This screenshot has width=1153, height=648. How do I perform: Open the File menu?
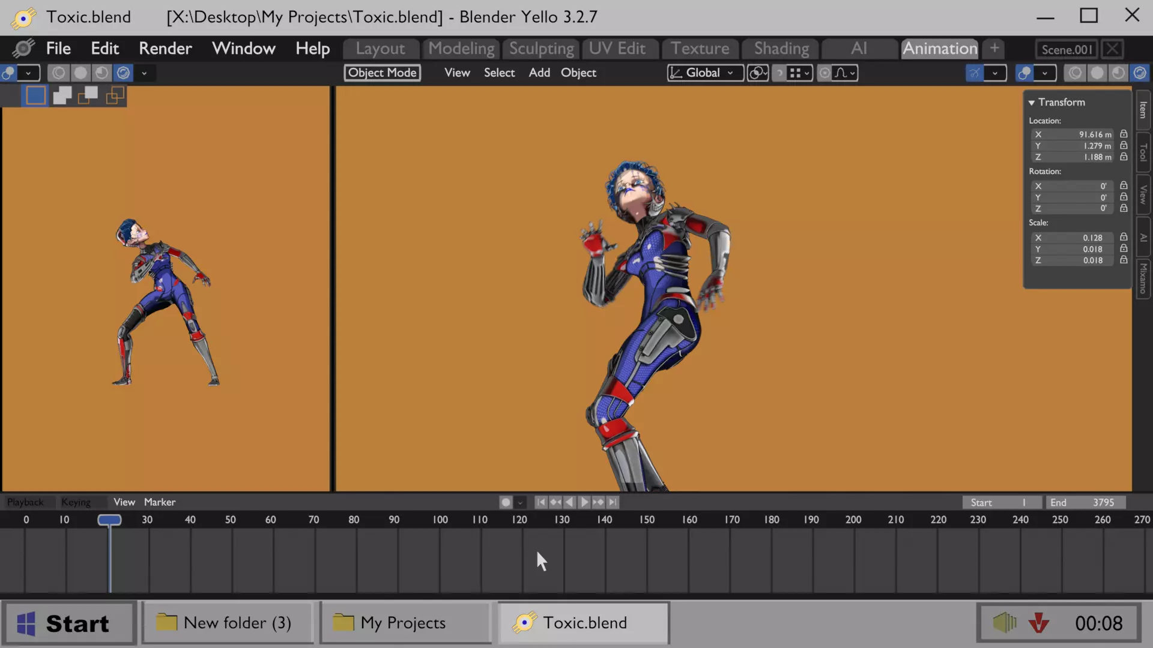click(58, 49)
